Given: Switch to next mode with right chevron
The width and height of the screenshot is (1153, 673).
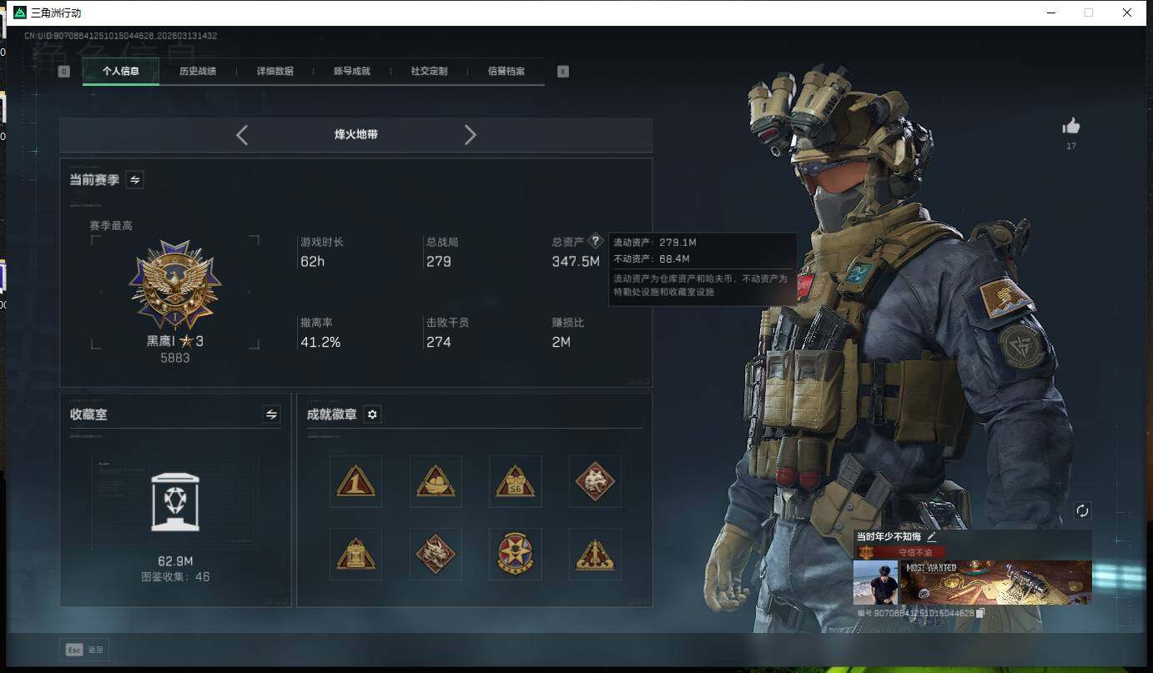Looking at the screenshot, I should (x=470, y=134).
